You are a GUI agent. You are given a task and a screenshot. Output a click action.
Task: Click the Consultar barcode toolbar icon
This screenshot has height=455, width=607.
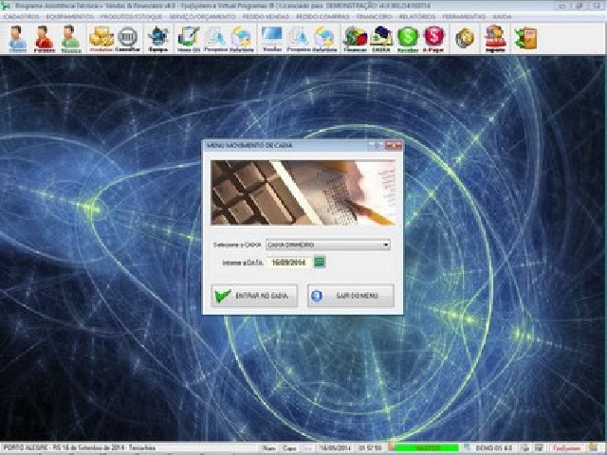point(127,39)
